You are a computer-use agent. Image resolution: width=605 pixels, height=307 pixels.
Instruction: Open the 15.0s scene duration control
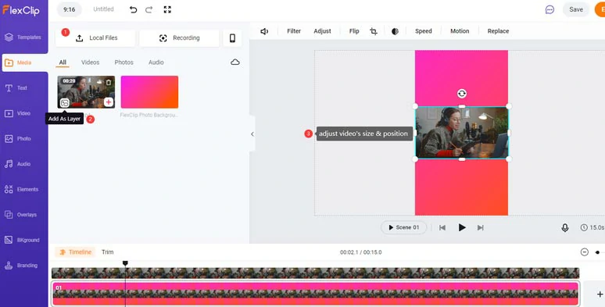click(x=592, y=227)
